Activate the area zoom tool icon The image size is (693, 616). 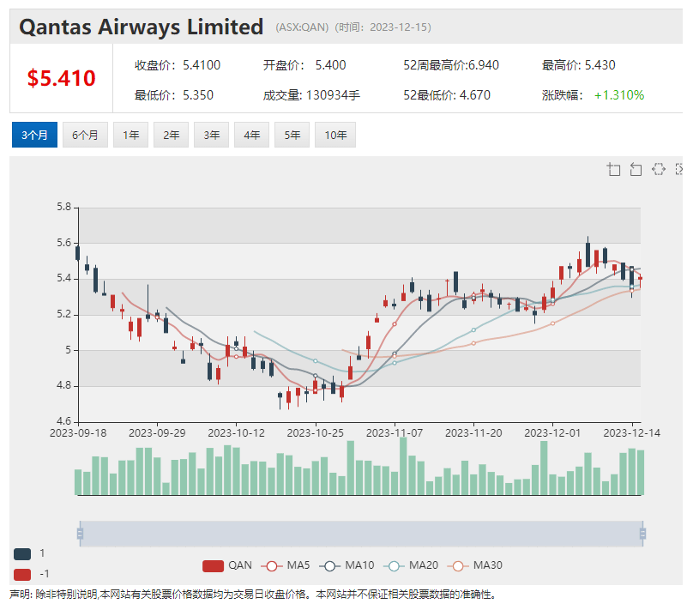(613, 169)
